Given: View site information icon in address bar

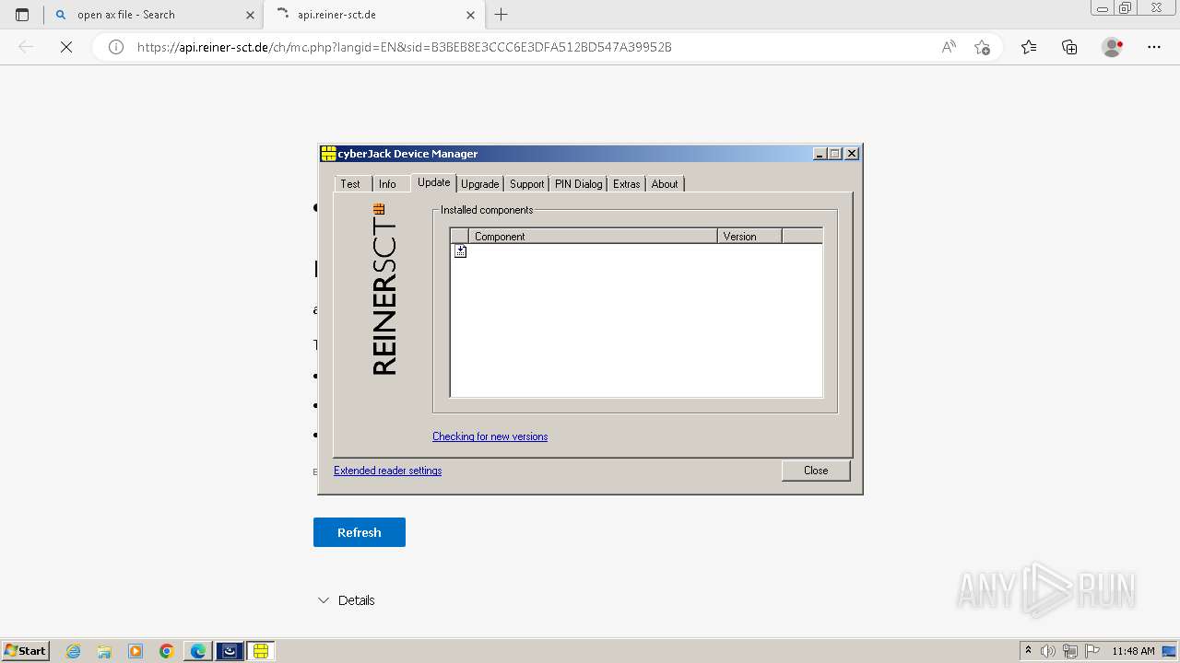Looking at the screenshot, I should (116, 47).
